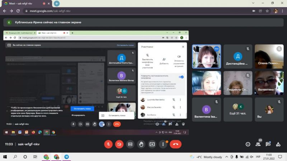Screen dimensions: 287x161
Task: Open Chrome profile avatar
Action: pos(276,11)
